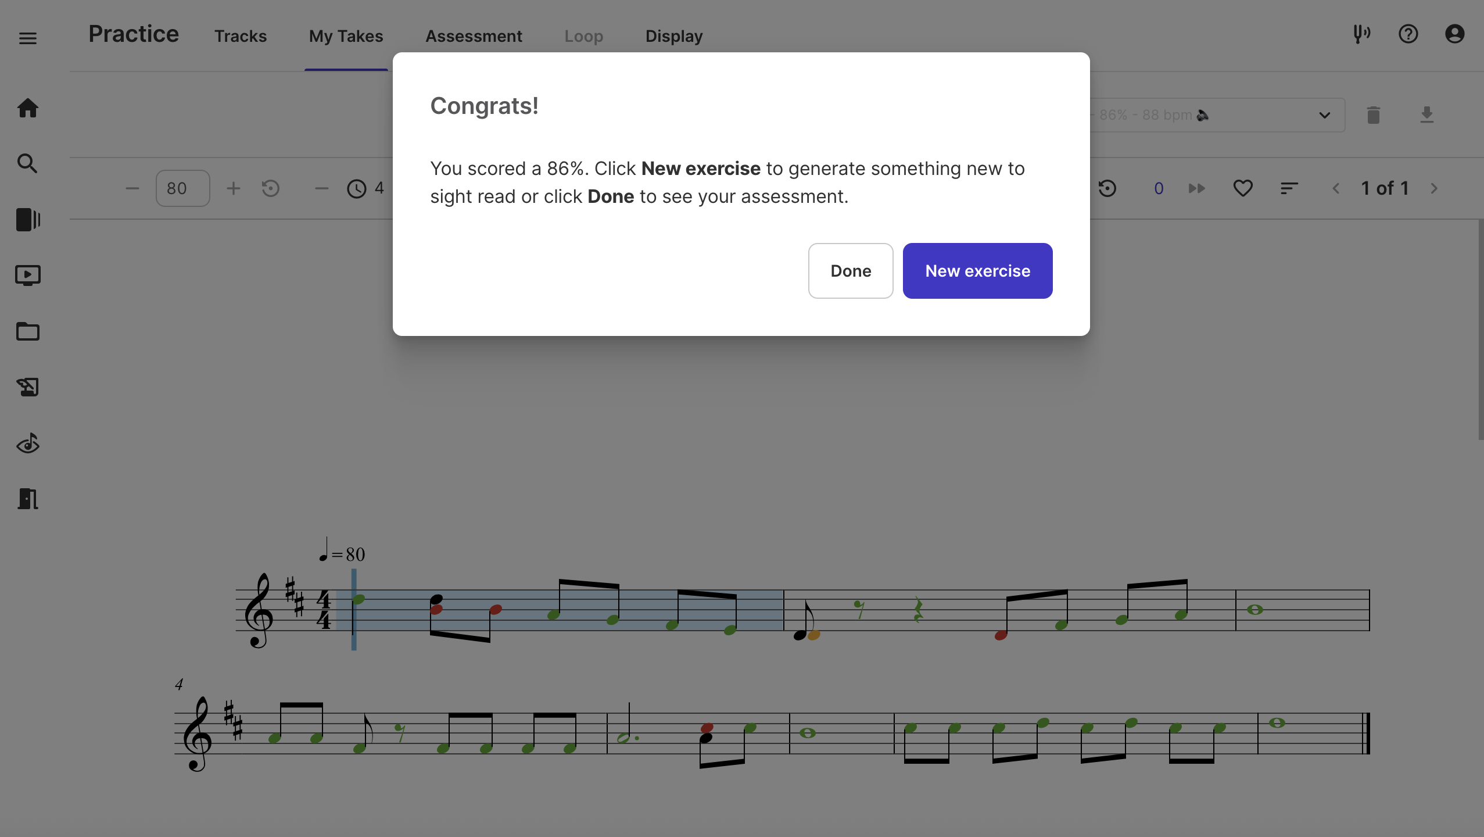The image size is (1484, 837).
Task: Expand the 86% - 88 bpm take dropdown
Action: [1324, 115]
